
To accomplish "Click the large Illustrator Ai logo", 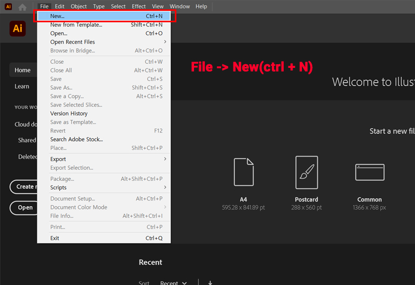I will click(18, 28).
